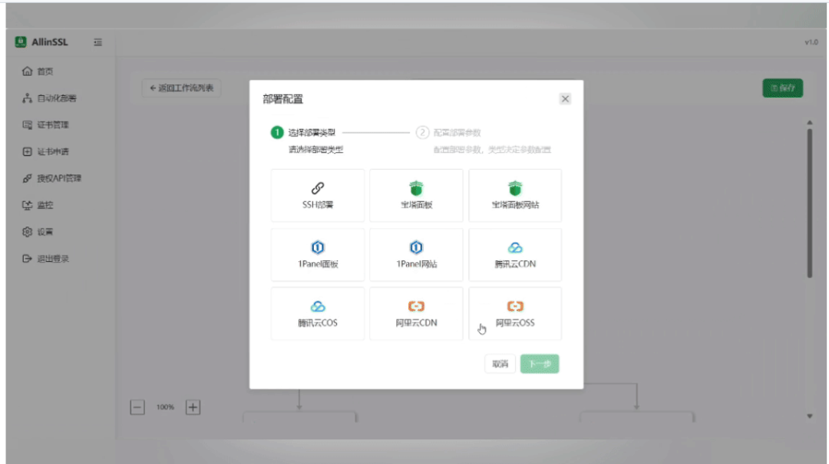Toggle the sidebar collapse icon next to AllinSSL
Viewport: 829px width, 464px height.
pyautogui.click(x=97, y=42)
